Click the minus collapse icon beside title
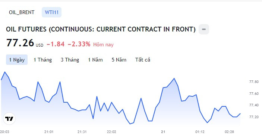Screen dimensions: 262x136 click(x=204, y=29)
